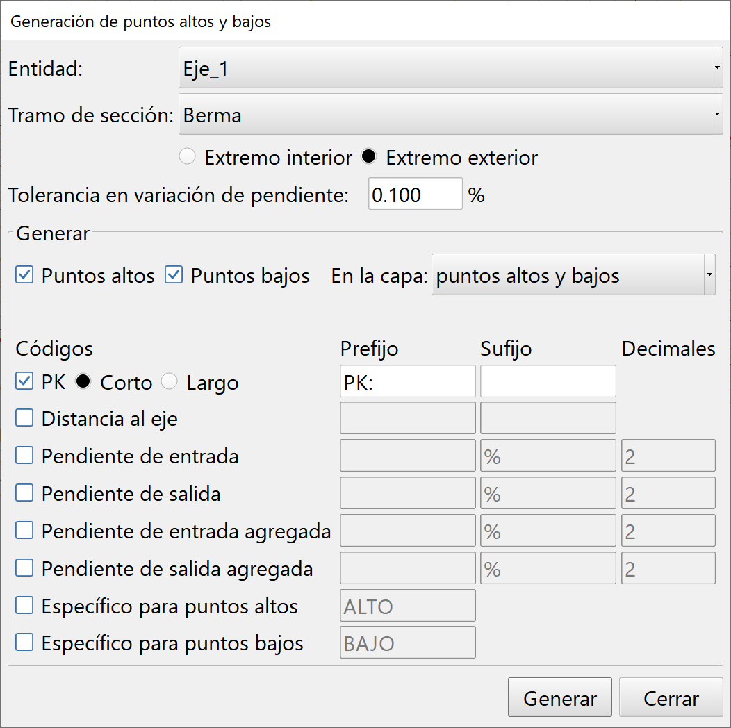Image resolution: width=731 pixels, height=728 pixels.
Task: Select the Extremo interior radio button
Action: (187, 157)
